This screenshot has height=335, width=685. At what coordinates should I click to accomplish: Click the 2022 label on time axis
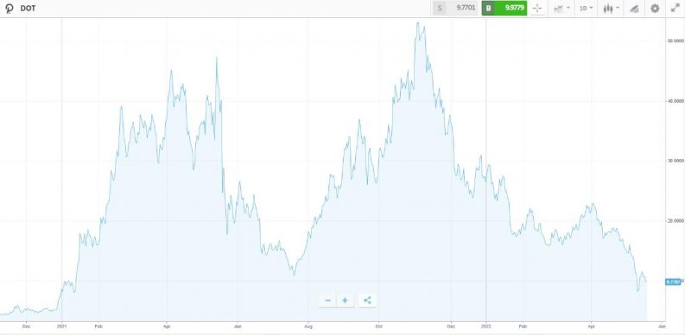(486, 326)
